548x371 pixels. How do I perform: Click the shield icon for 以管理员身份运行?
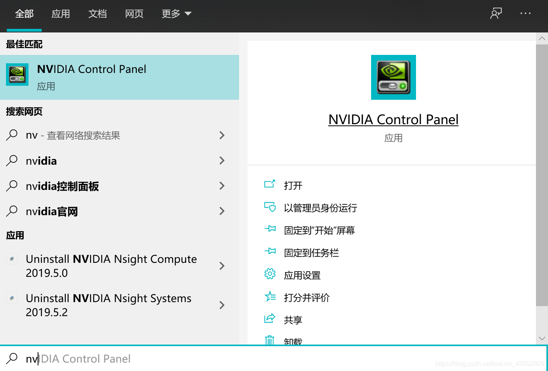(270, 207)
